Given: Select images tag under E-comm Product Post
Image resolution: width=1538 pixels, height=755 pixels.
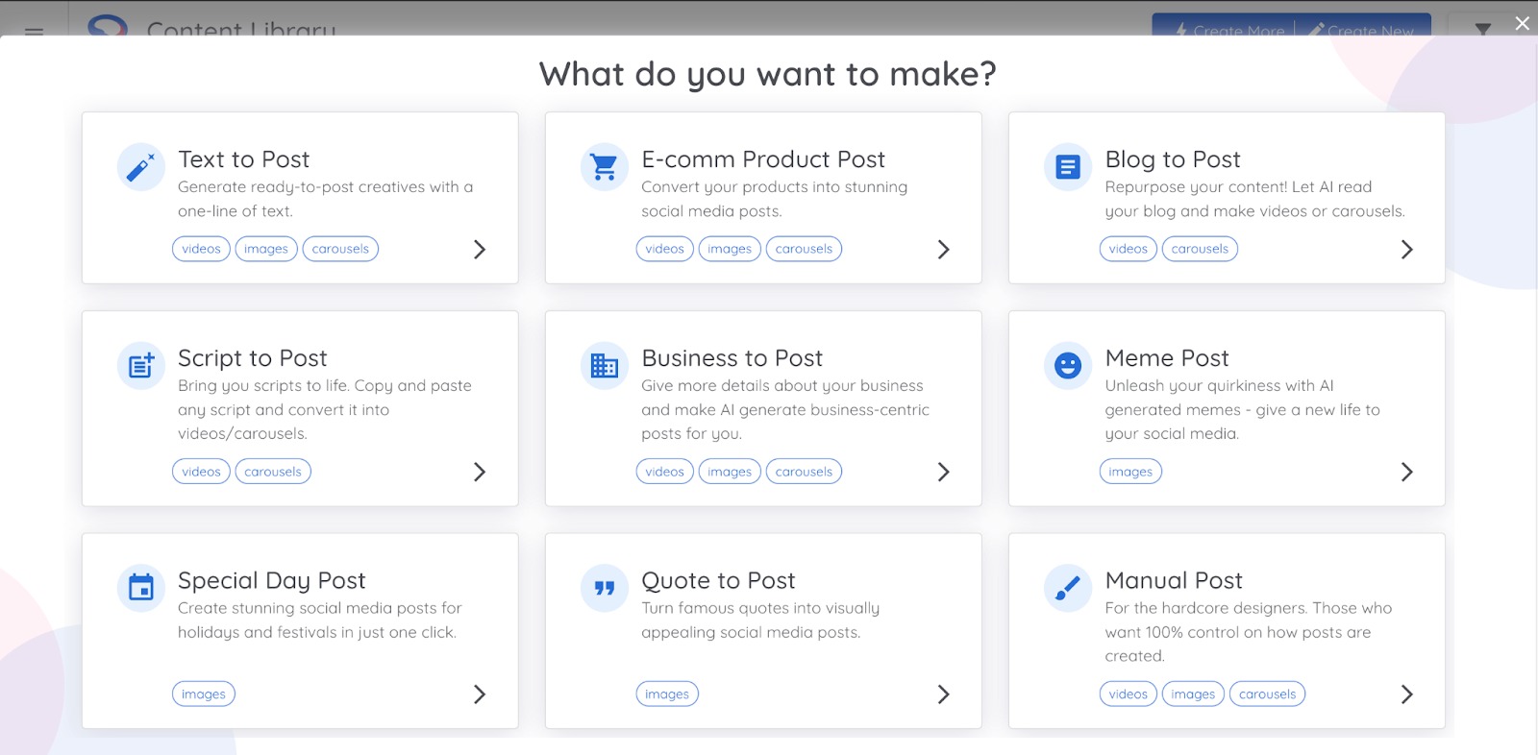Looking at the screenshot, I should 730,249.
